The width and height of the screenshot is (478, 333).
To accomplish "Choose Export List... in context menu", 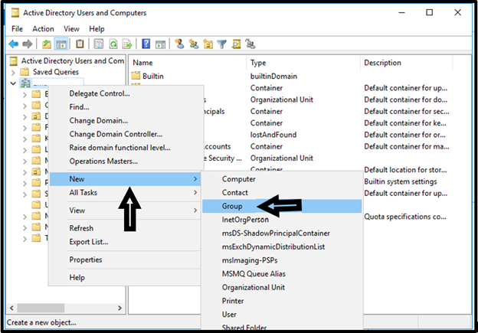I will coord(89,242).
